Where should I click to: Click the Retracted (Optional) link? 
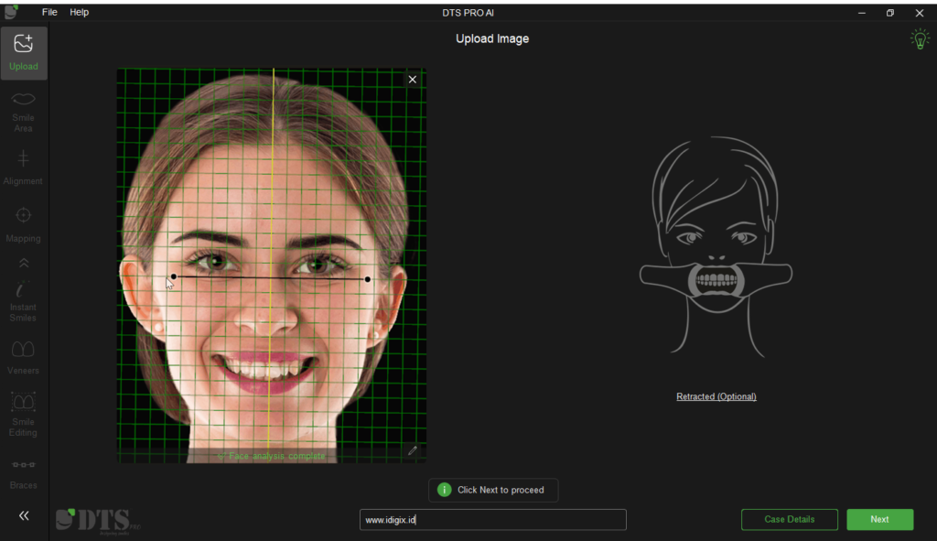click(x=716, y=396)
